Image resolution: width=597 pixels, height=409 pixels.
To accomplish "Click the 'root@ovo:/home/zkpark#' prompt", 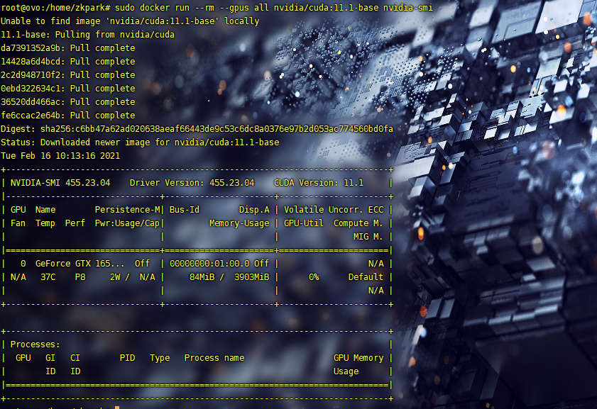I will click(55, 8).
